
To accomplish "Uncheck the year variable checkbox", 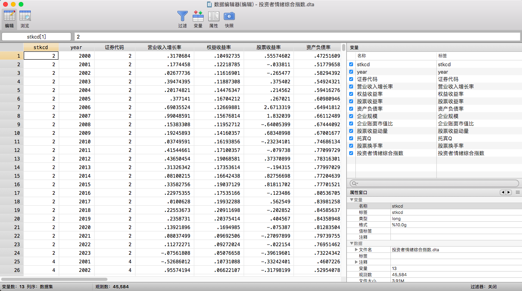I will click(352, 72).
